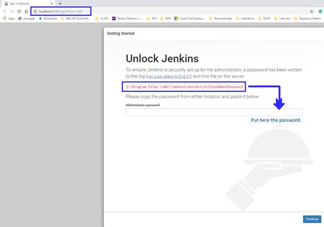Select the initialAdminPassword file path text
This screenshot has width=324, height=227.
184,87
